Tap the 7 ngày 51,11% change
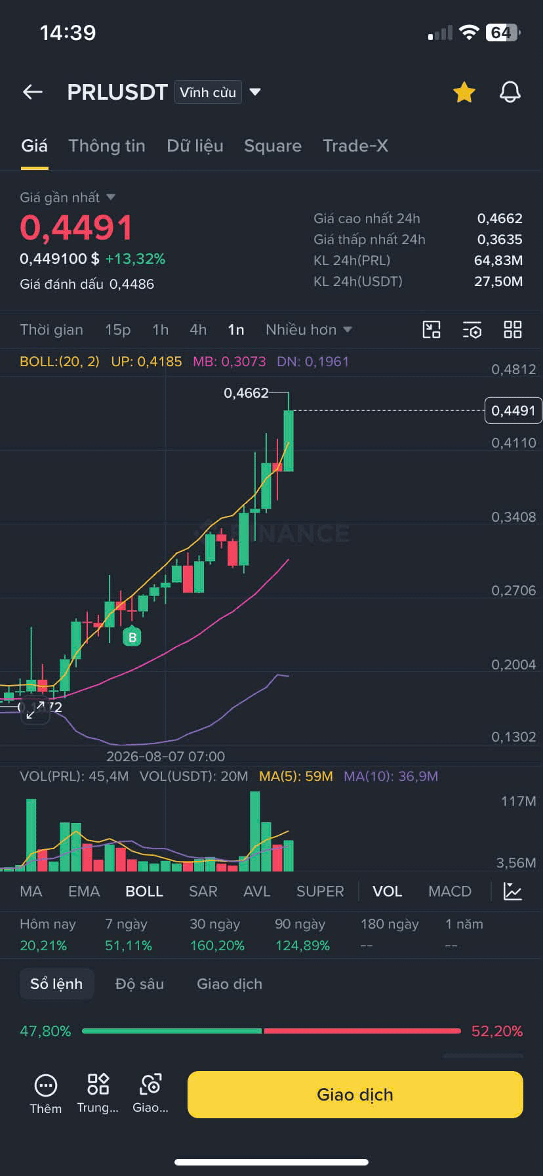The height and width of the screenshot is (1176, 543). coord(129,934)
